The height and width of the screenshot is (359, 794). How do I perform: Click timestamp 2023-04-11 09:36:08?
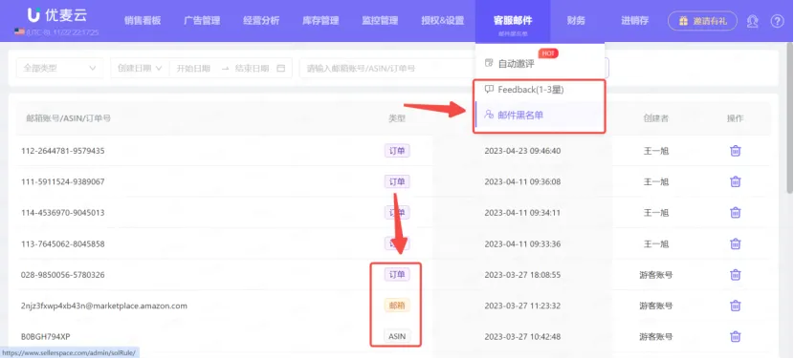coord(522,181)
